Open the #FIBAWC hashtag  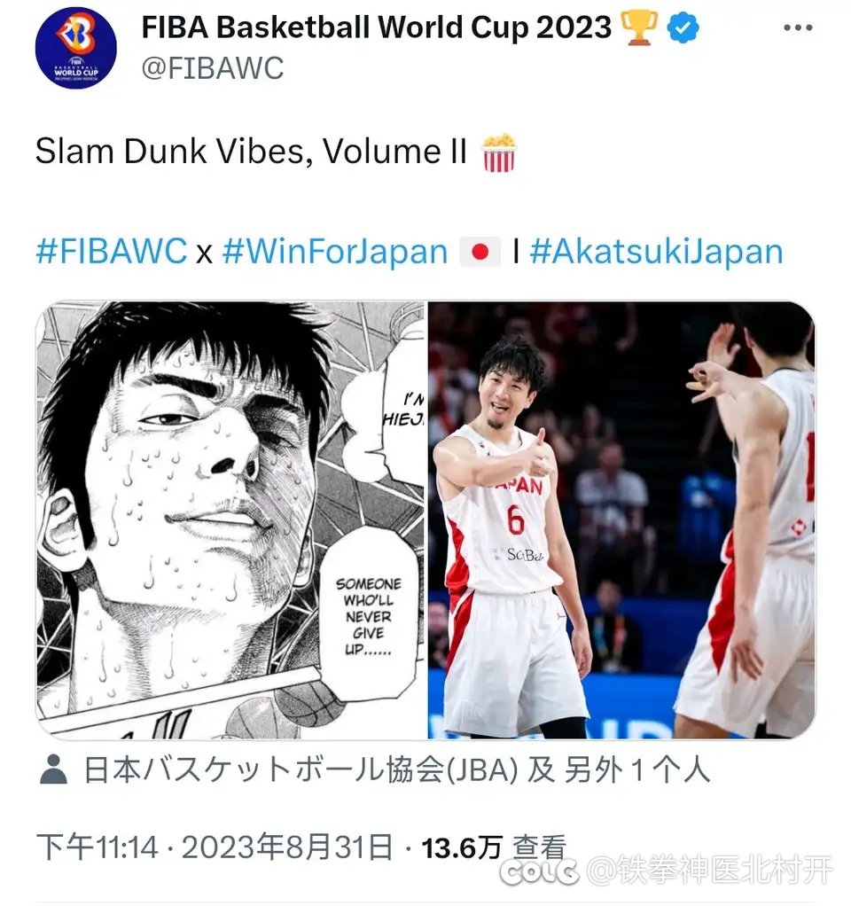(112, 252)
